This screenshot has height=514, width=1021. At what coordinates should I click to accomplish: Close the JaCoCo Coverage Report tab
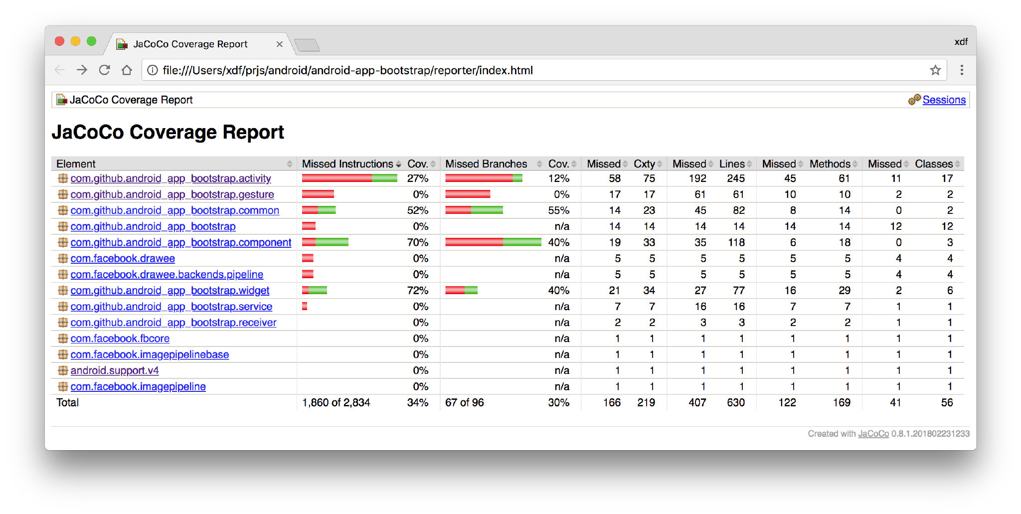(x=279, y=44)
